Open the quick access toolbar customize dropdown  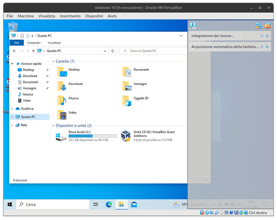coord(32,36)
